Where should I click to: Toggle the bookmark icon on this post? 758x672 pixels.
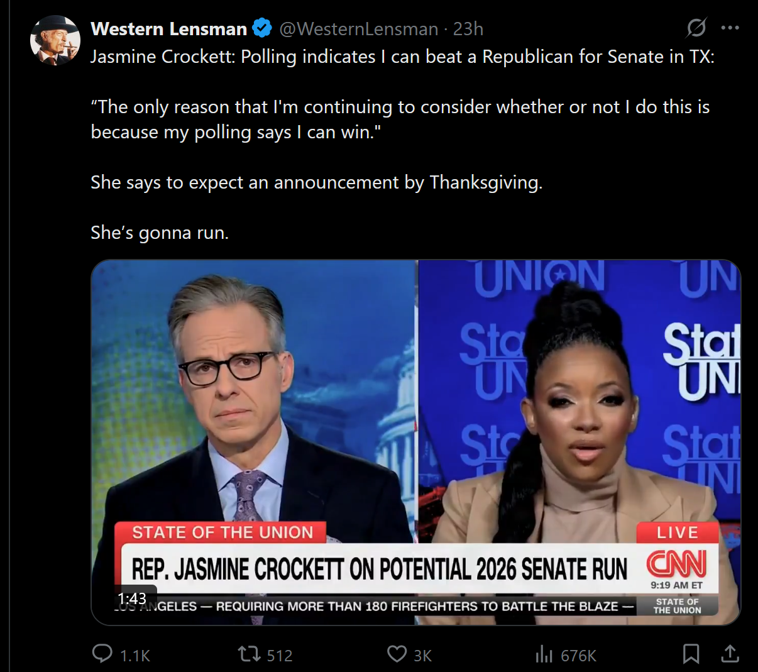[x=691, y=654]
